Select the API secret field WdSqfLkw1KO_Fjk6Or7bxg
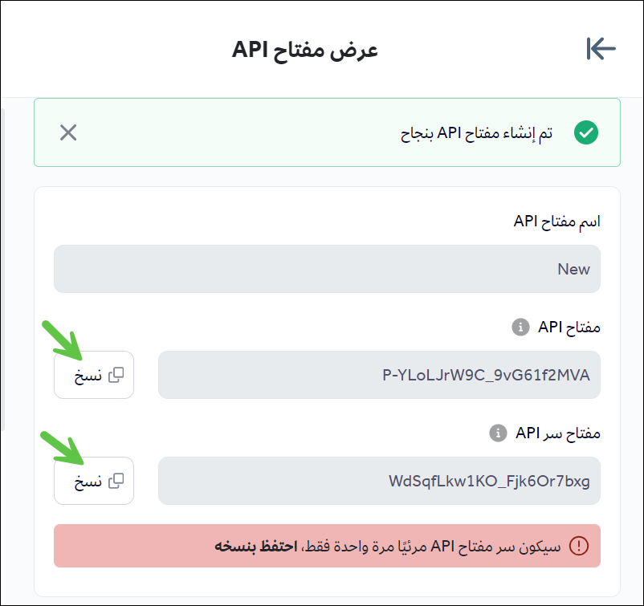Image resolution: width=644 pixels, height=606 pixels. point(379,481)
